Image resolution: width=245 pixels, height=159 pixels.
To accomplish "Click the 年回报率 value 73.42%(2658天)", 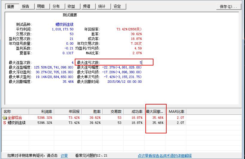I will coord(129,29).
